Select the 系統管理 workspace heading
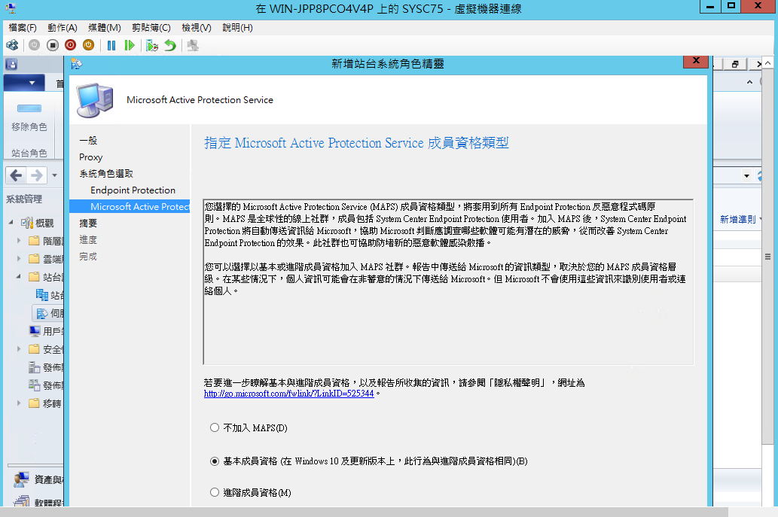Viewport: 778px width, 517px height. 24,199
